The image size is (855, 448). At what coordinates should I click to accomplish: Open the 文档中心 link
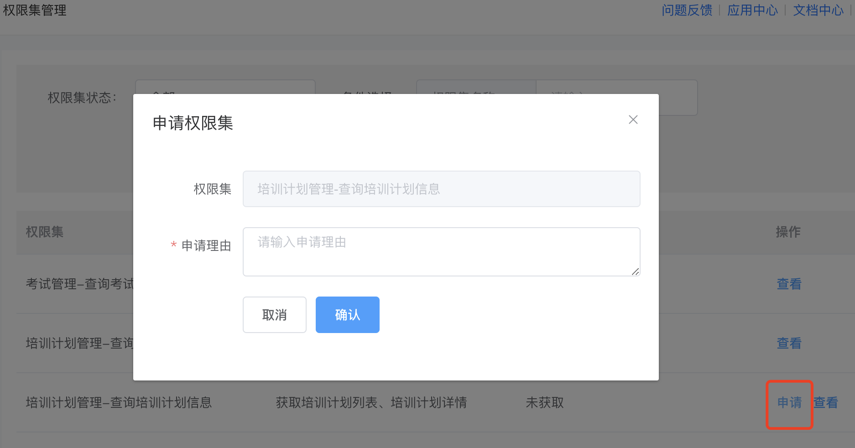coord(818,10)
